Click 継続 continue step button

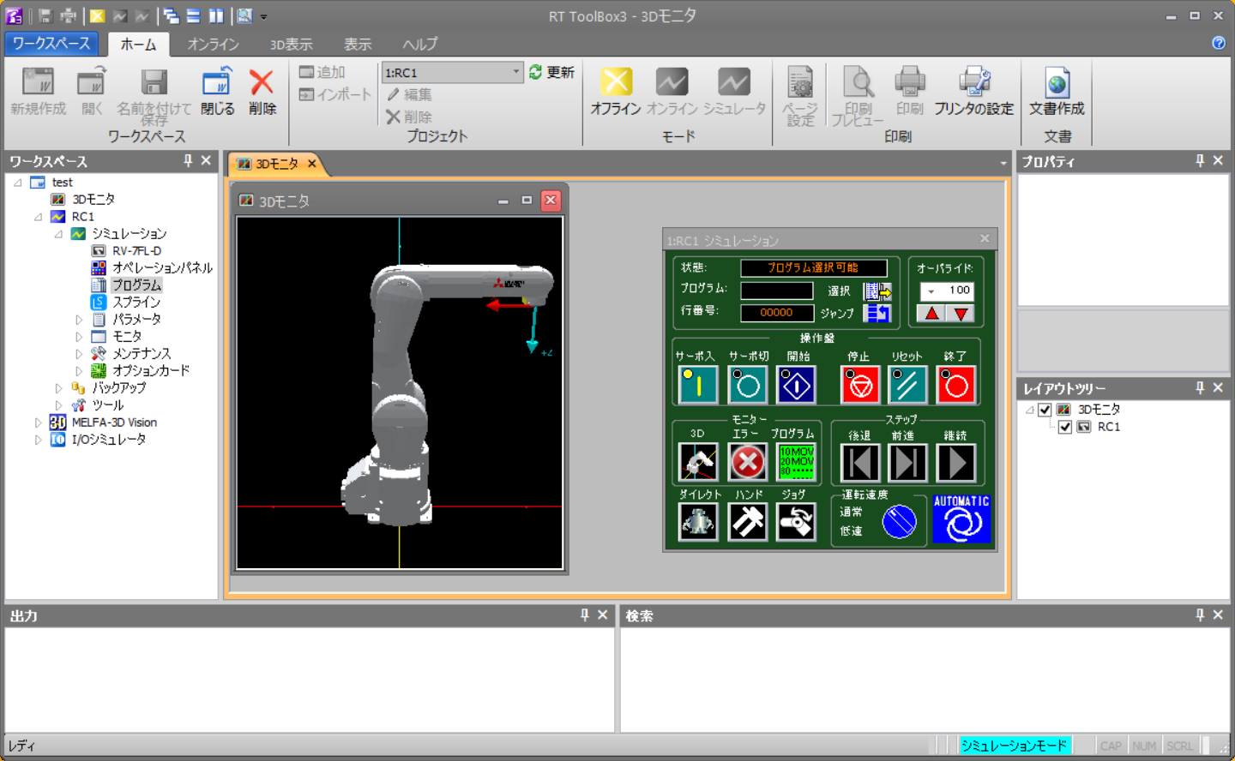tap(956, 463)
